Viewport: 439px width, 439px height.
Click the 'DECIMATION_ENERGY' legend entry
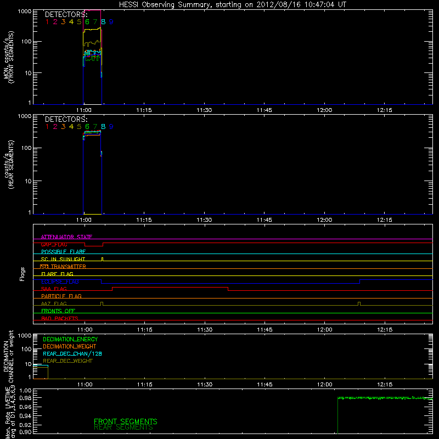point(70,339)
